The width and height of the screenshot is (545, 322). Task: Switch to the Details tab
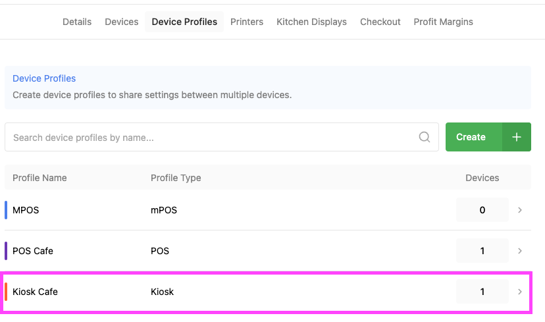pos(77,22)
